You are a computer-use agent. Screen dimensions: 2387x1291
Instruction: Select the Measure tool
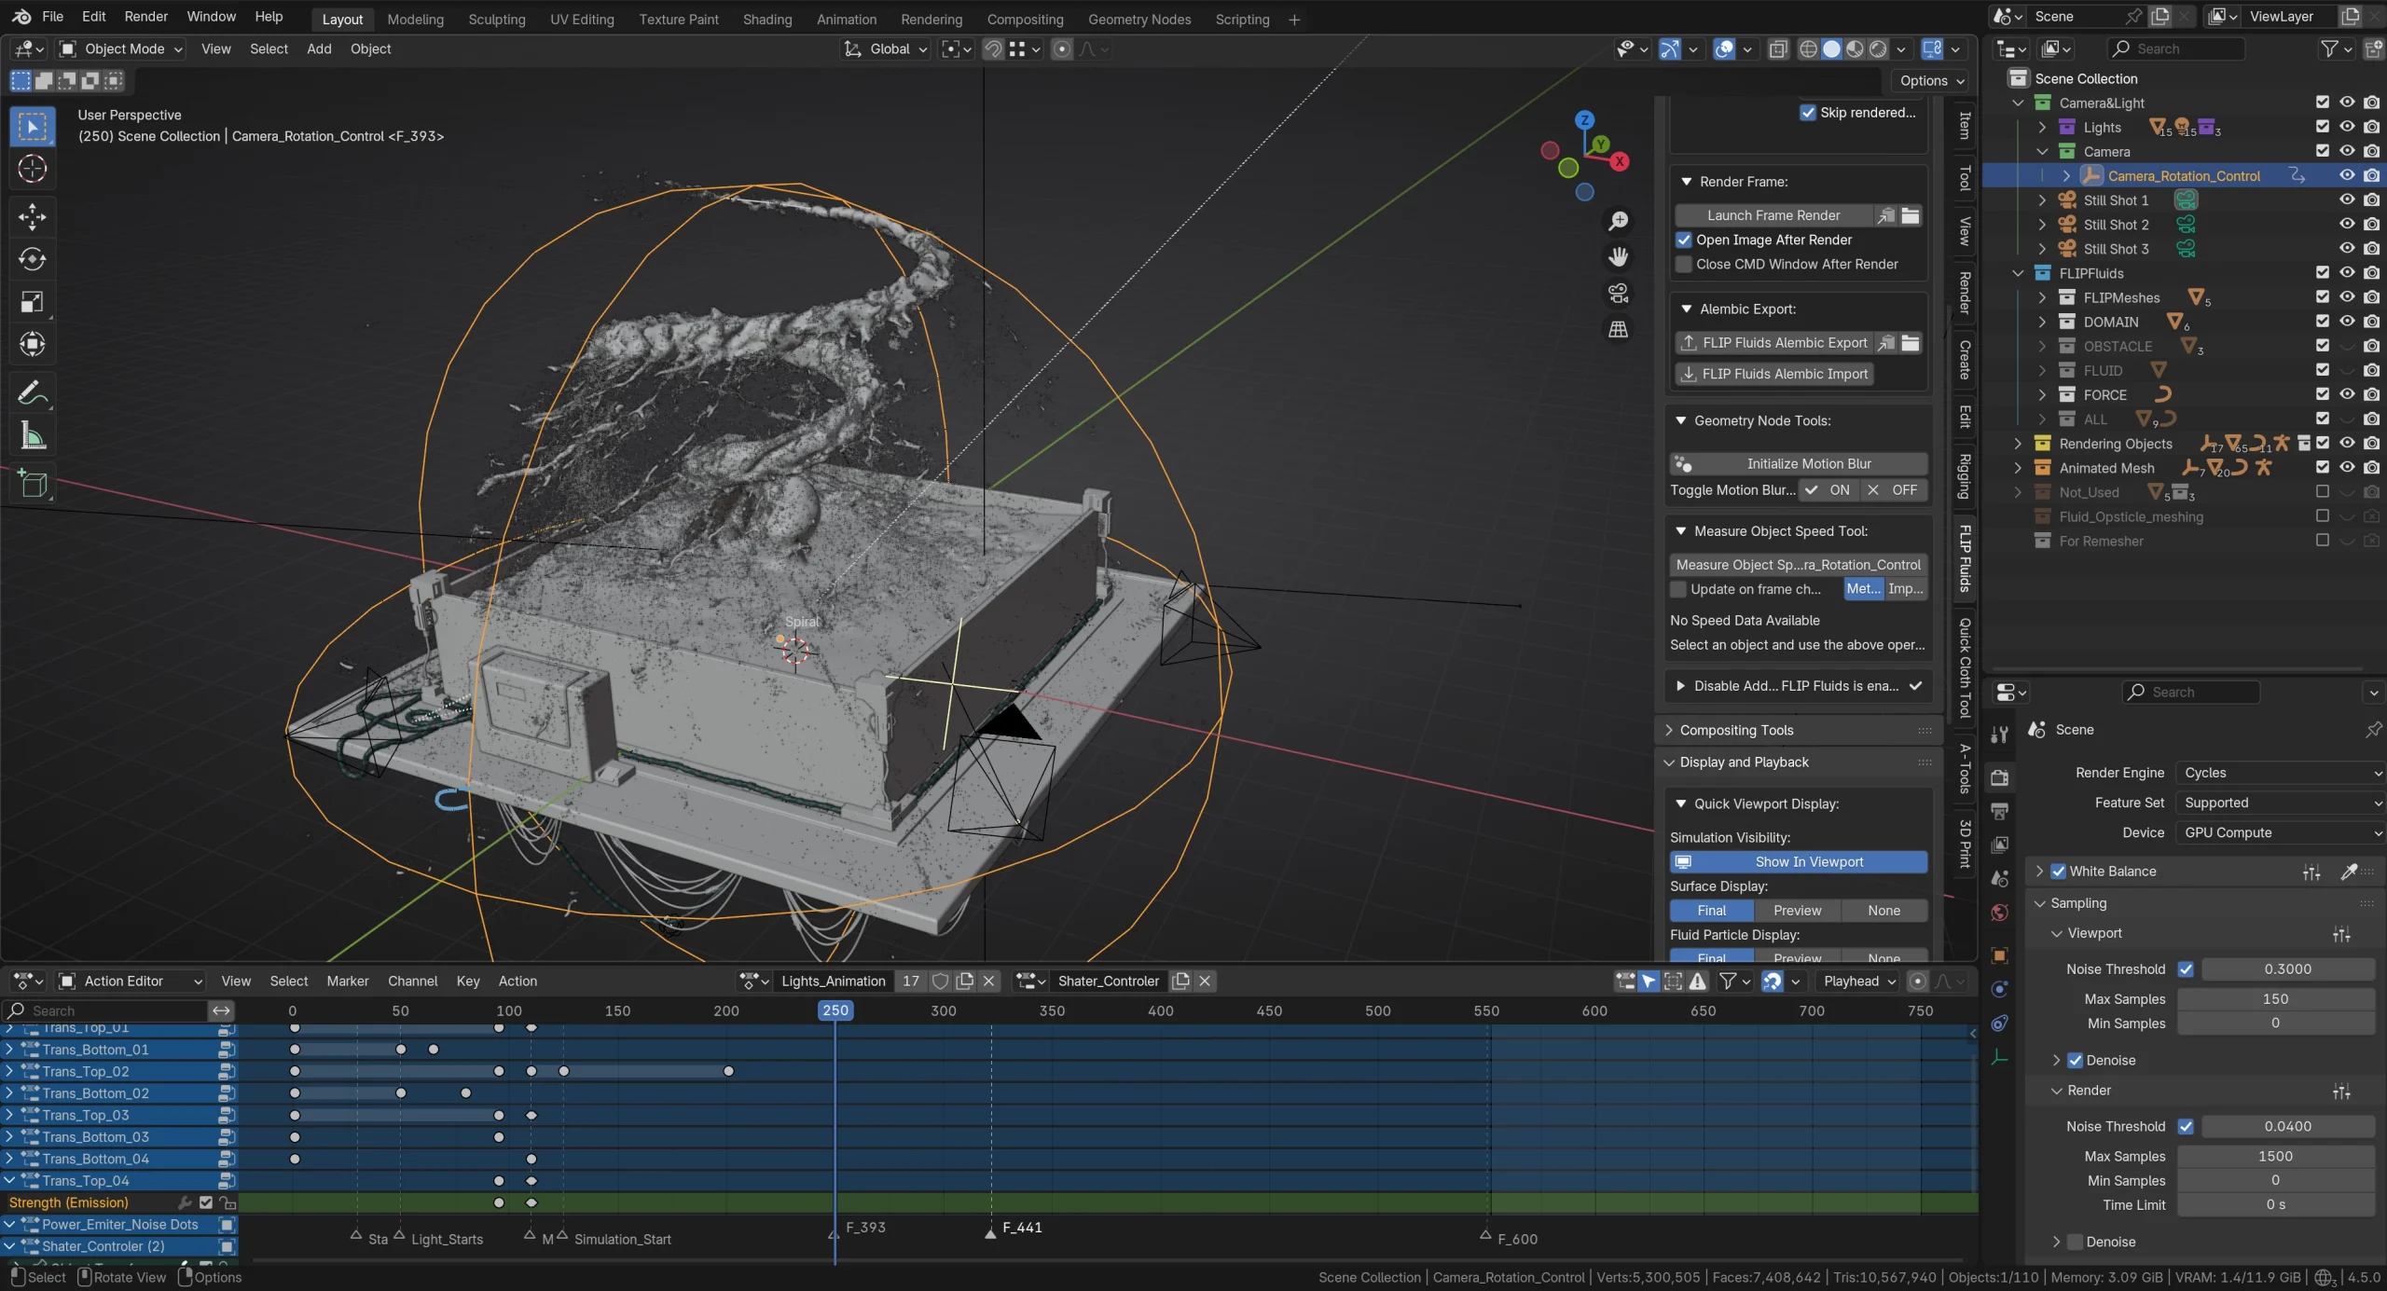click(x=32, y=435)
